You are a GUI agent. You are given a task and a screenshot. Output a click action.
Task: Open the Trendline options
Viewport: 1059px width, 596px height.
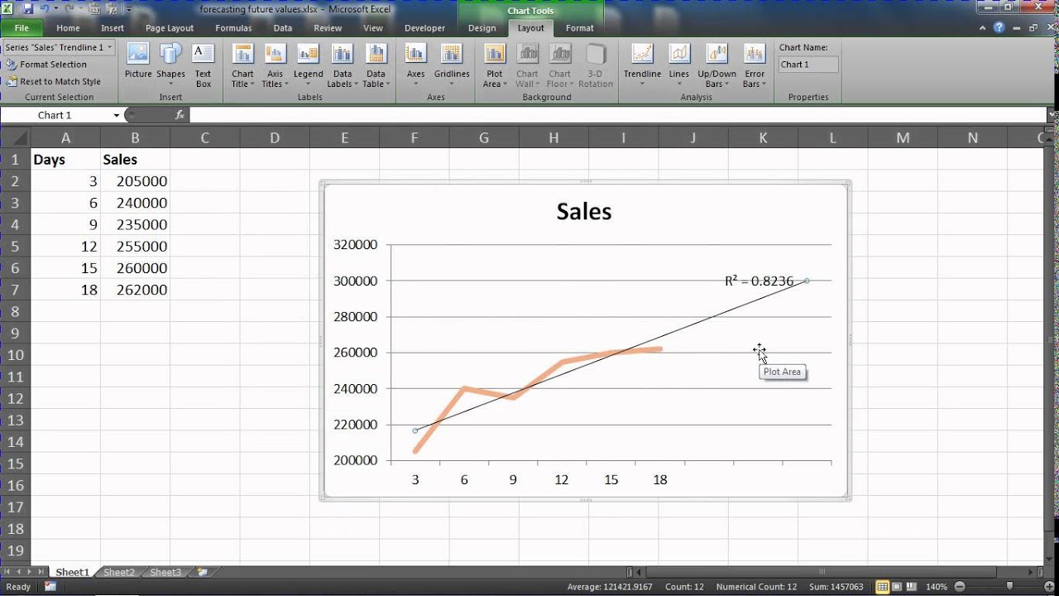[x=642, y=66]
